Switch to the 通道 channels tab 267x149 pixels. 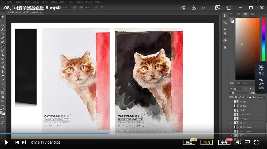click(x=239, y=83)
